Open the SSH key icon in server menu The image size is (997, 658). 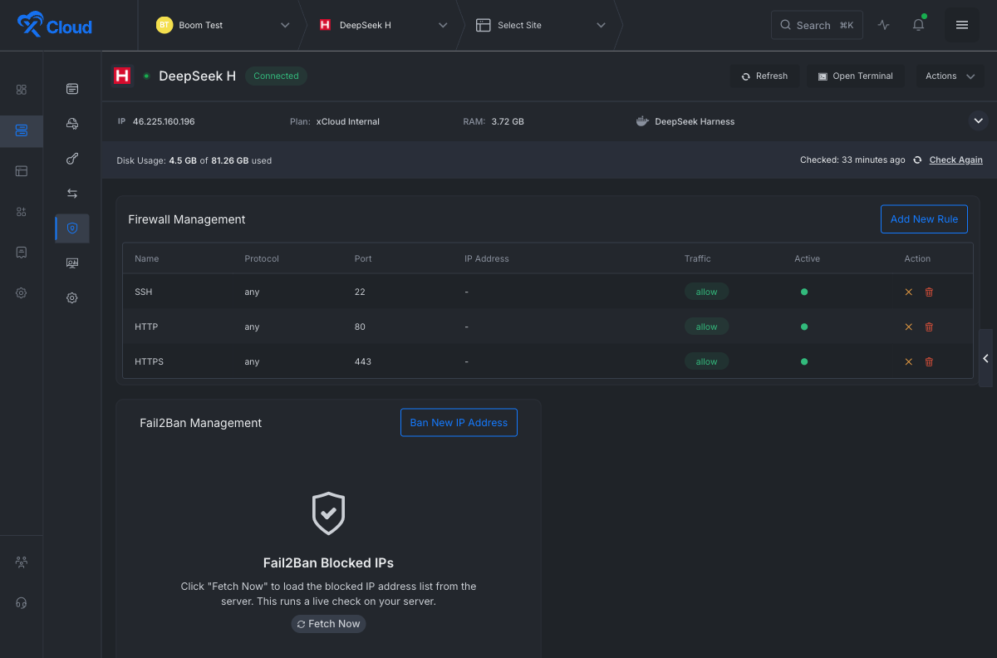click(x=72, y=159)
